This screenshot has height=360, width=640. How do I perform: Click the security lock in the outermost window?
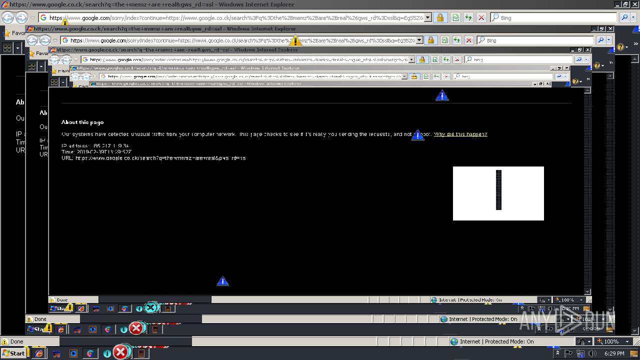pyautogui.click(x=440, y=18)
